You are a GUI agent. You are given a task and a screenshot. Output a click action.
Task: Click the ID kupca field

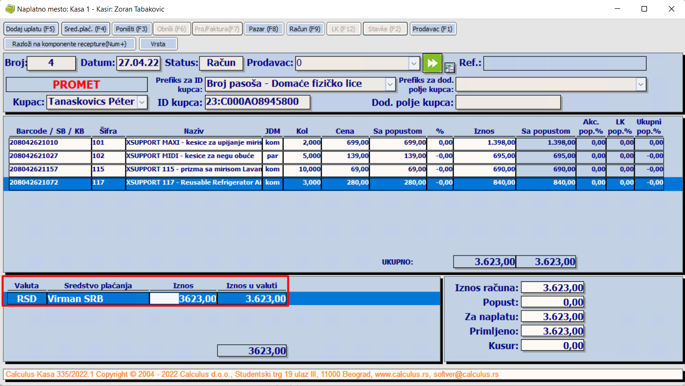[x=257, y=102]
